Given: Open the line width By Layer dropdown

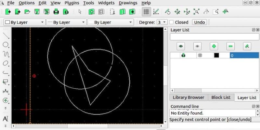Looking at the screenshot, I should (x=110, y=22).
